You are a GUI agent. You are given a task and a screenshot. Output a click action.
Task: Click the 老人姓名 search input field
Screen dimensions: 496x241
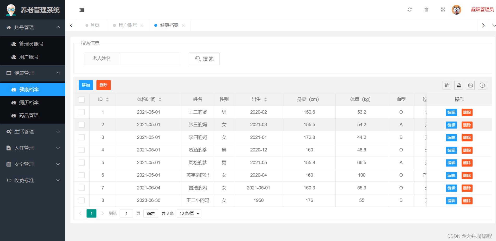tap(150, 59)
